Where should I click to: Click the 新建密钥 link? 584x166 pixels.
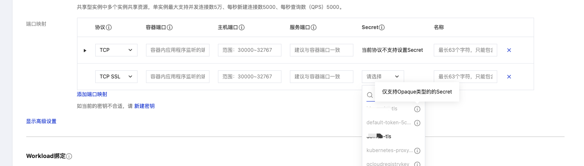(x=144, y=106)
